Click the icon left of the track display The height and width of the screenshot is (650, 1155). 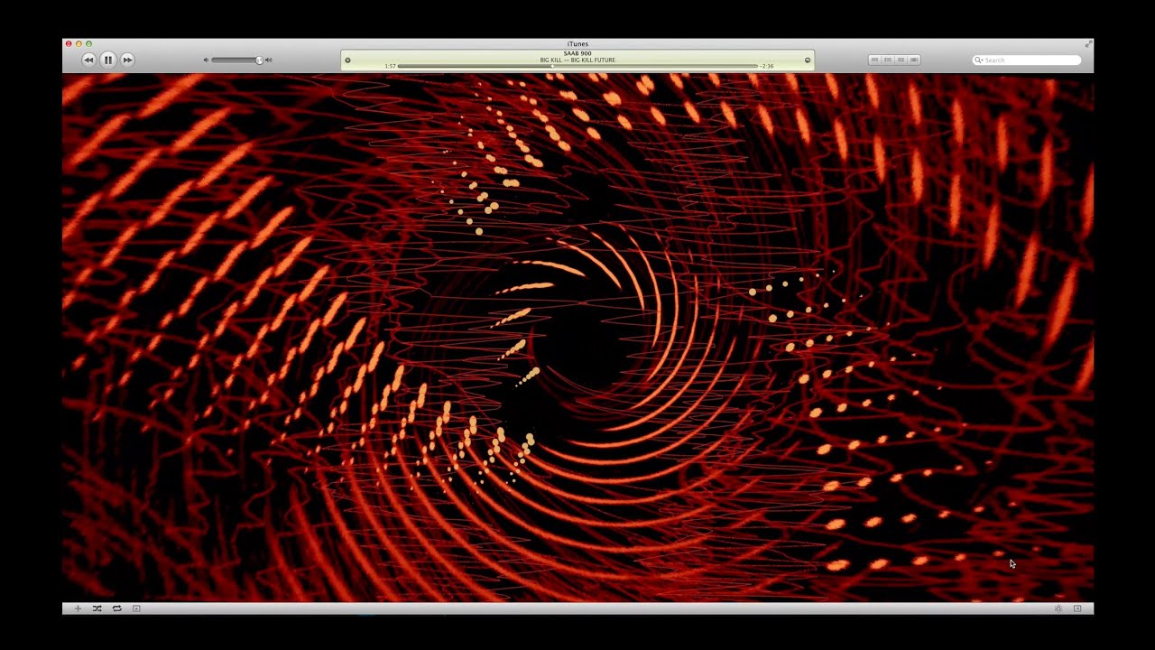pyautogui.click(x=348, y=60)
